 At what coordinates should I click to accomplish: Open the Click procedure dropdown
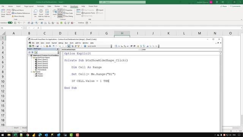tap(219, 50)
